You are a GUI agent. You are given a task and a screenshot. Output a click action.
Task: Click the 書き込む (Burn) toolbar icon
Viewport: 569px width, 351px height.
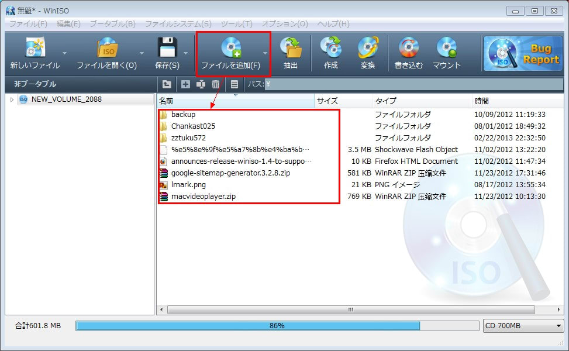click(409, 47)
